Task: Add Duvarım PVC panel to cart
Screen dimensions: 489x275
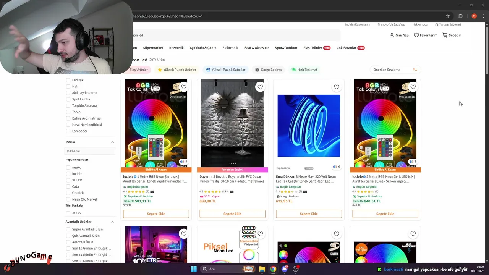Action: [232, 214]
